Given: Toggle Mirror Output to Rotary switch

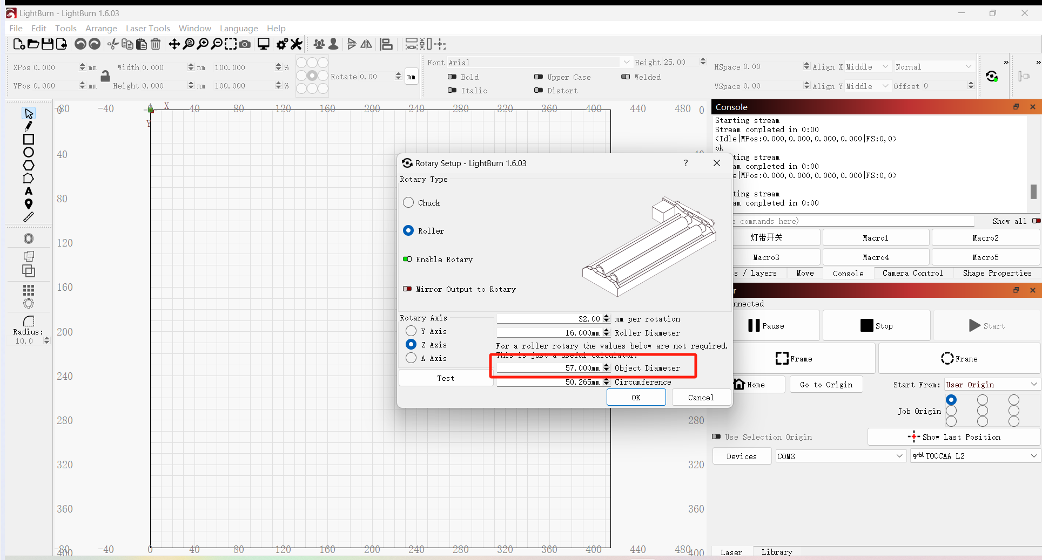Looking at the screenshot, I should click(407, 289).
